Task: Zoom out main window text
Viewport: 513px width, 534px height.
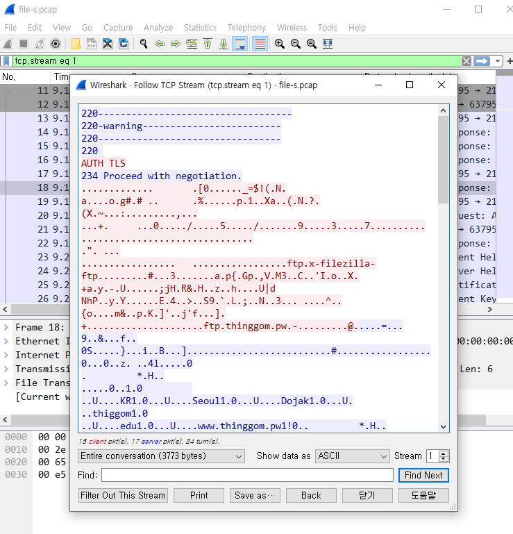Action: 296,44
